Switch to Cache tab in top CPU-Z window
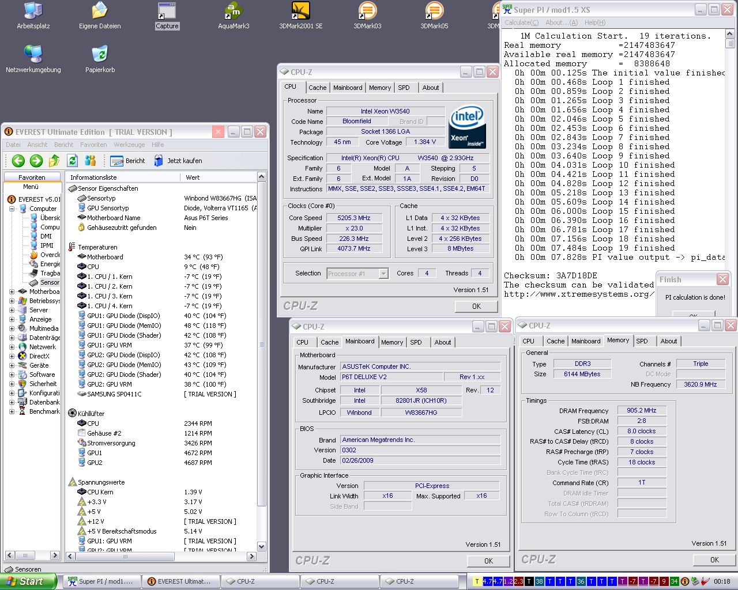This screenshot has width=738, height=590. (317, 88)
